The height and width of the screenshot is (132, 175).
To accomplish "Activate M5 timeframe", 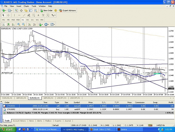I will point(8,20).
